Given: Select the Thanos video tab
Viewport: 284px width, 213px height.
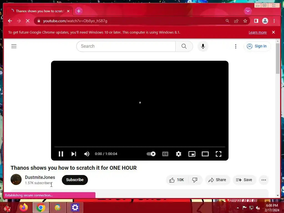Looking at the screenshot, I should pyautogui.click(x=40, y=11).
